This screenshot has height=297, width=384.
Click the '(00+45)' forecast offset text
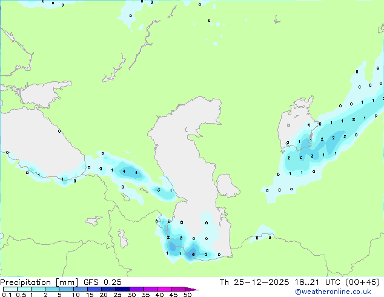pos(362,282)
